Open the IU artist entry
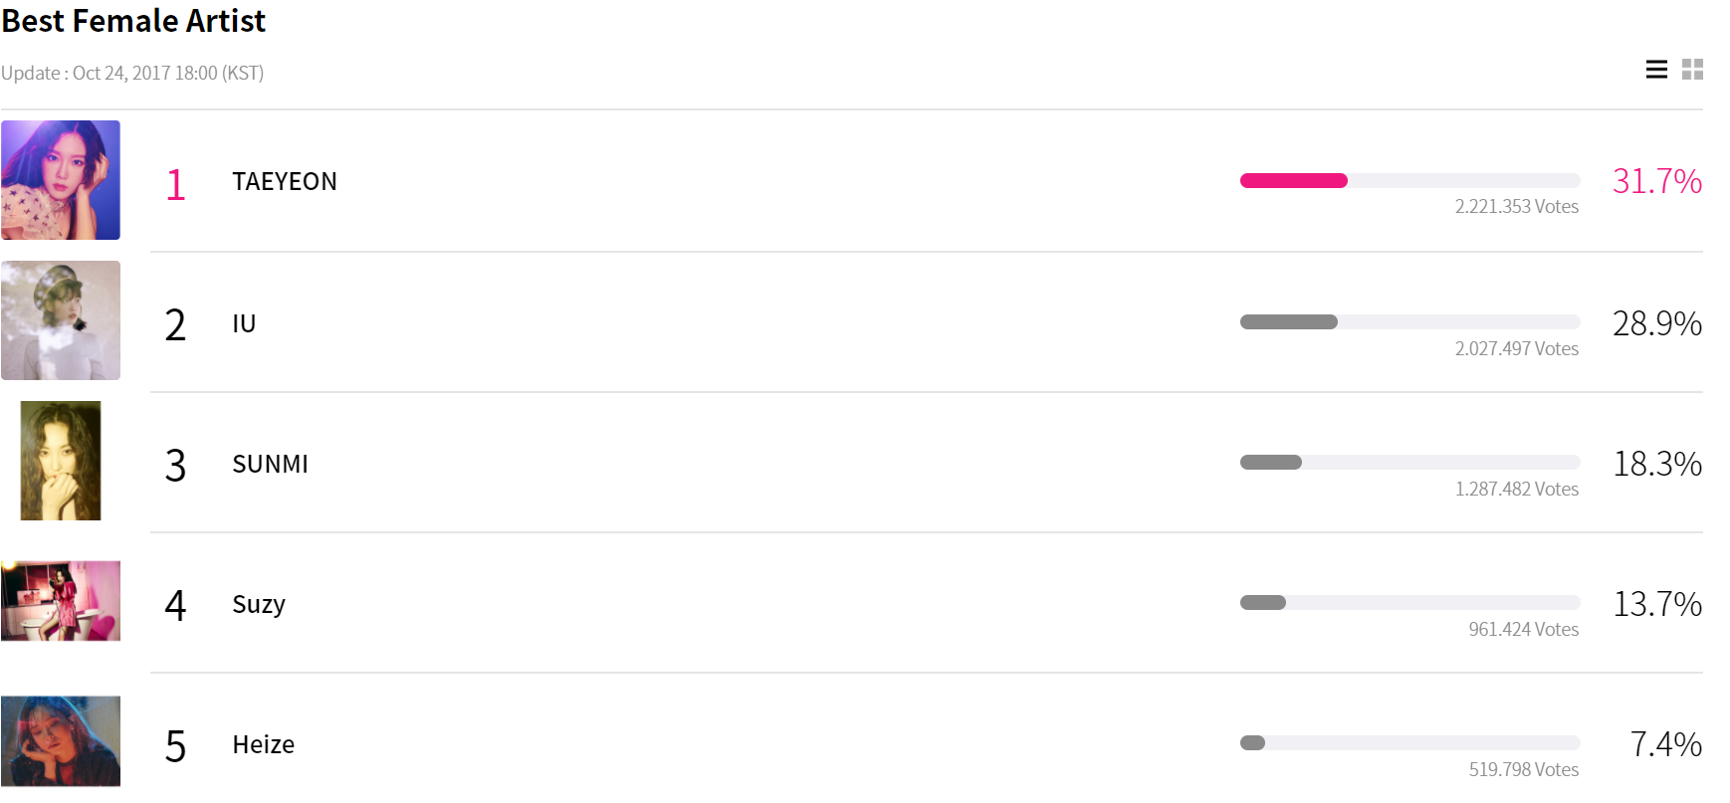The image size is (1730, 803). [244, 323]
